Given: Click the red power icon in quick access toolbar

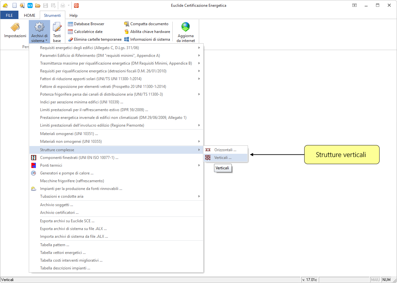Looking at the screenshot, I should pos(76,5).
